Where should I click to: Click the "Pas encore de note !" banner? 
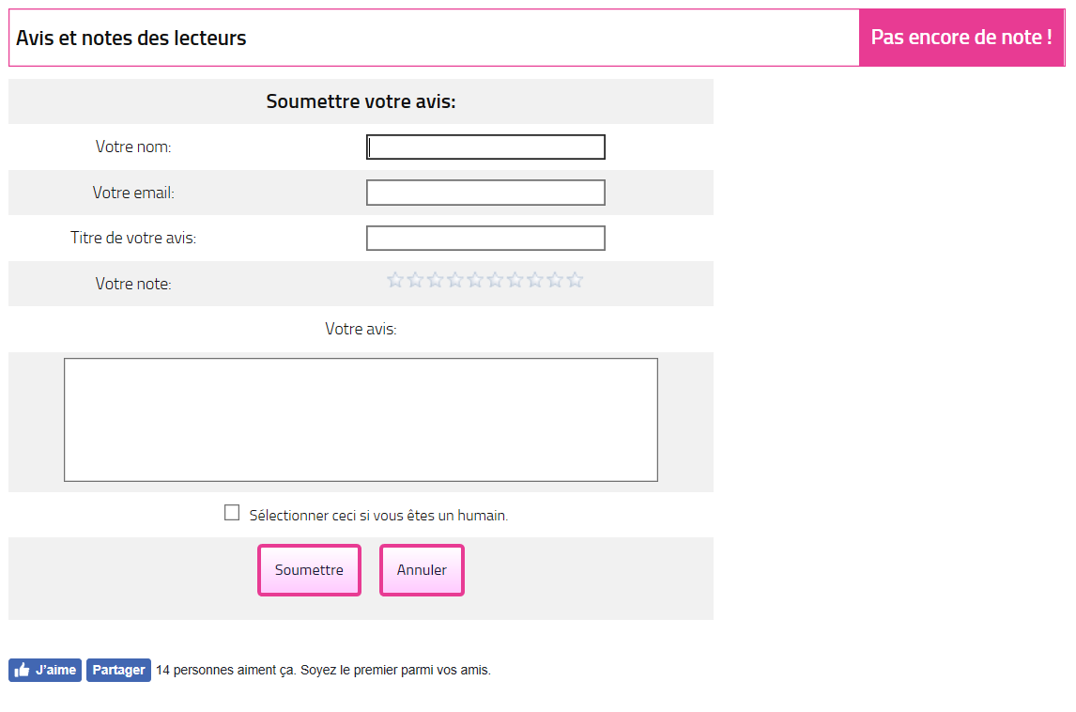961,38
